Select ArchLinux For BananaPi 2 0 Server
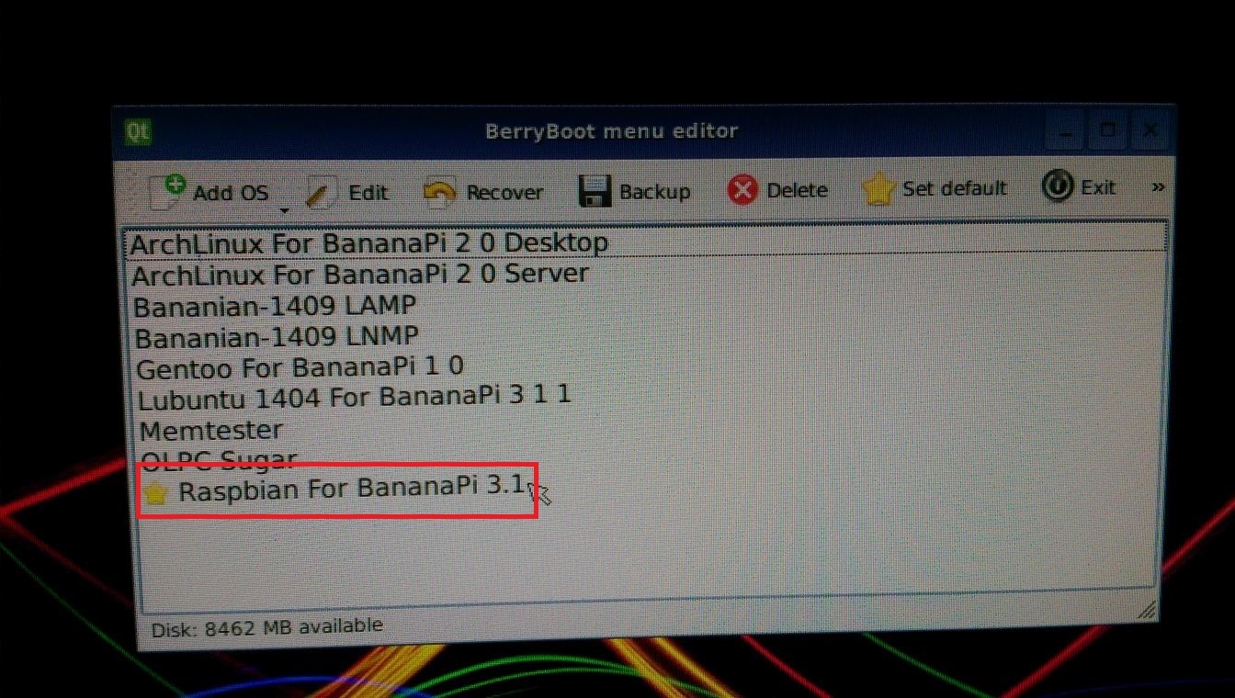This screenshot has height=698, width=1235. pos(359,275)
